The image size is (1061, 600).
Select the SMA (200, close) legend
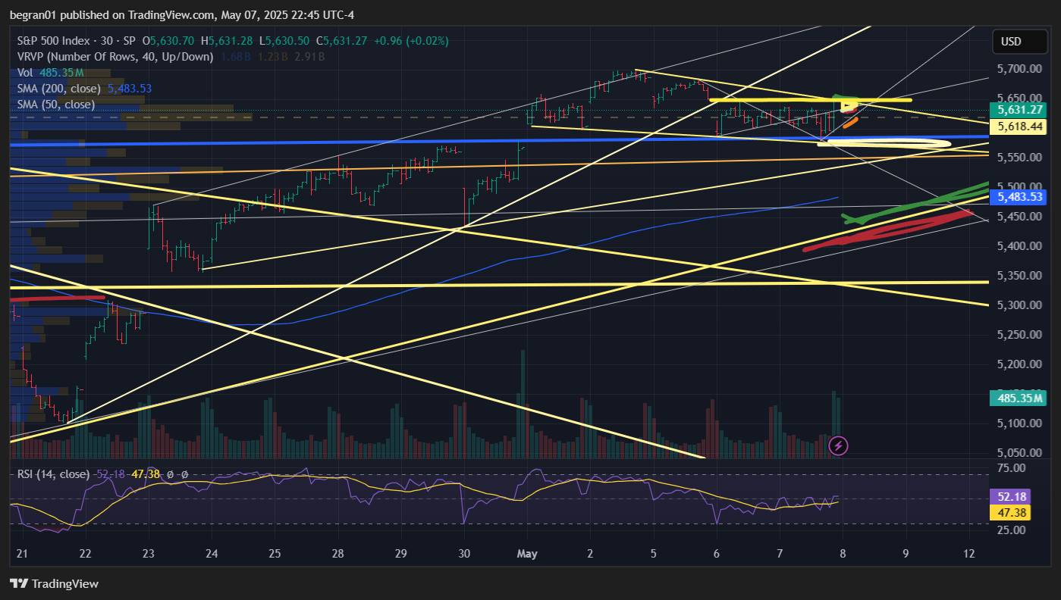point(60,89)
